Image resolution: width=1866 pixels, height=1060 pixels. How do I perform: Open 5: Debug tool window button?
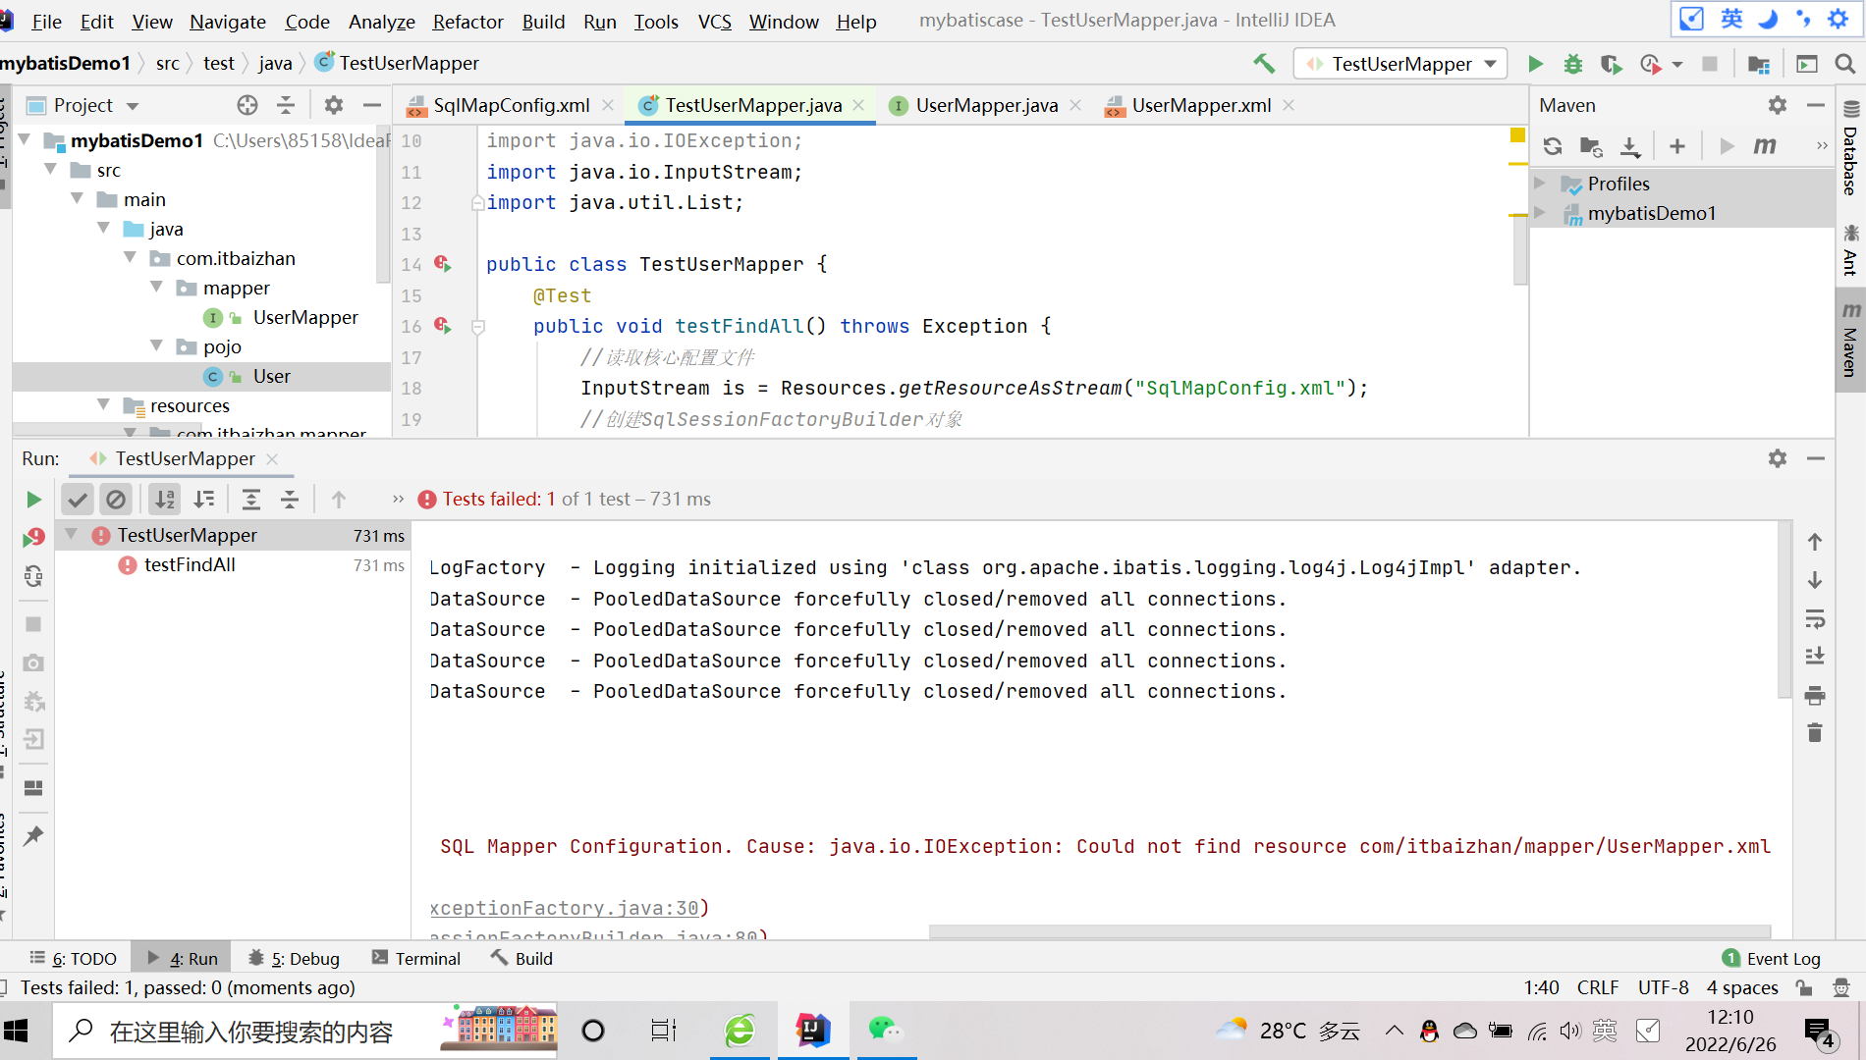click(295, 959)
